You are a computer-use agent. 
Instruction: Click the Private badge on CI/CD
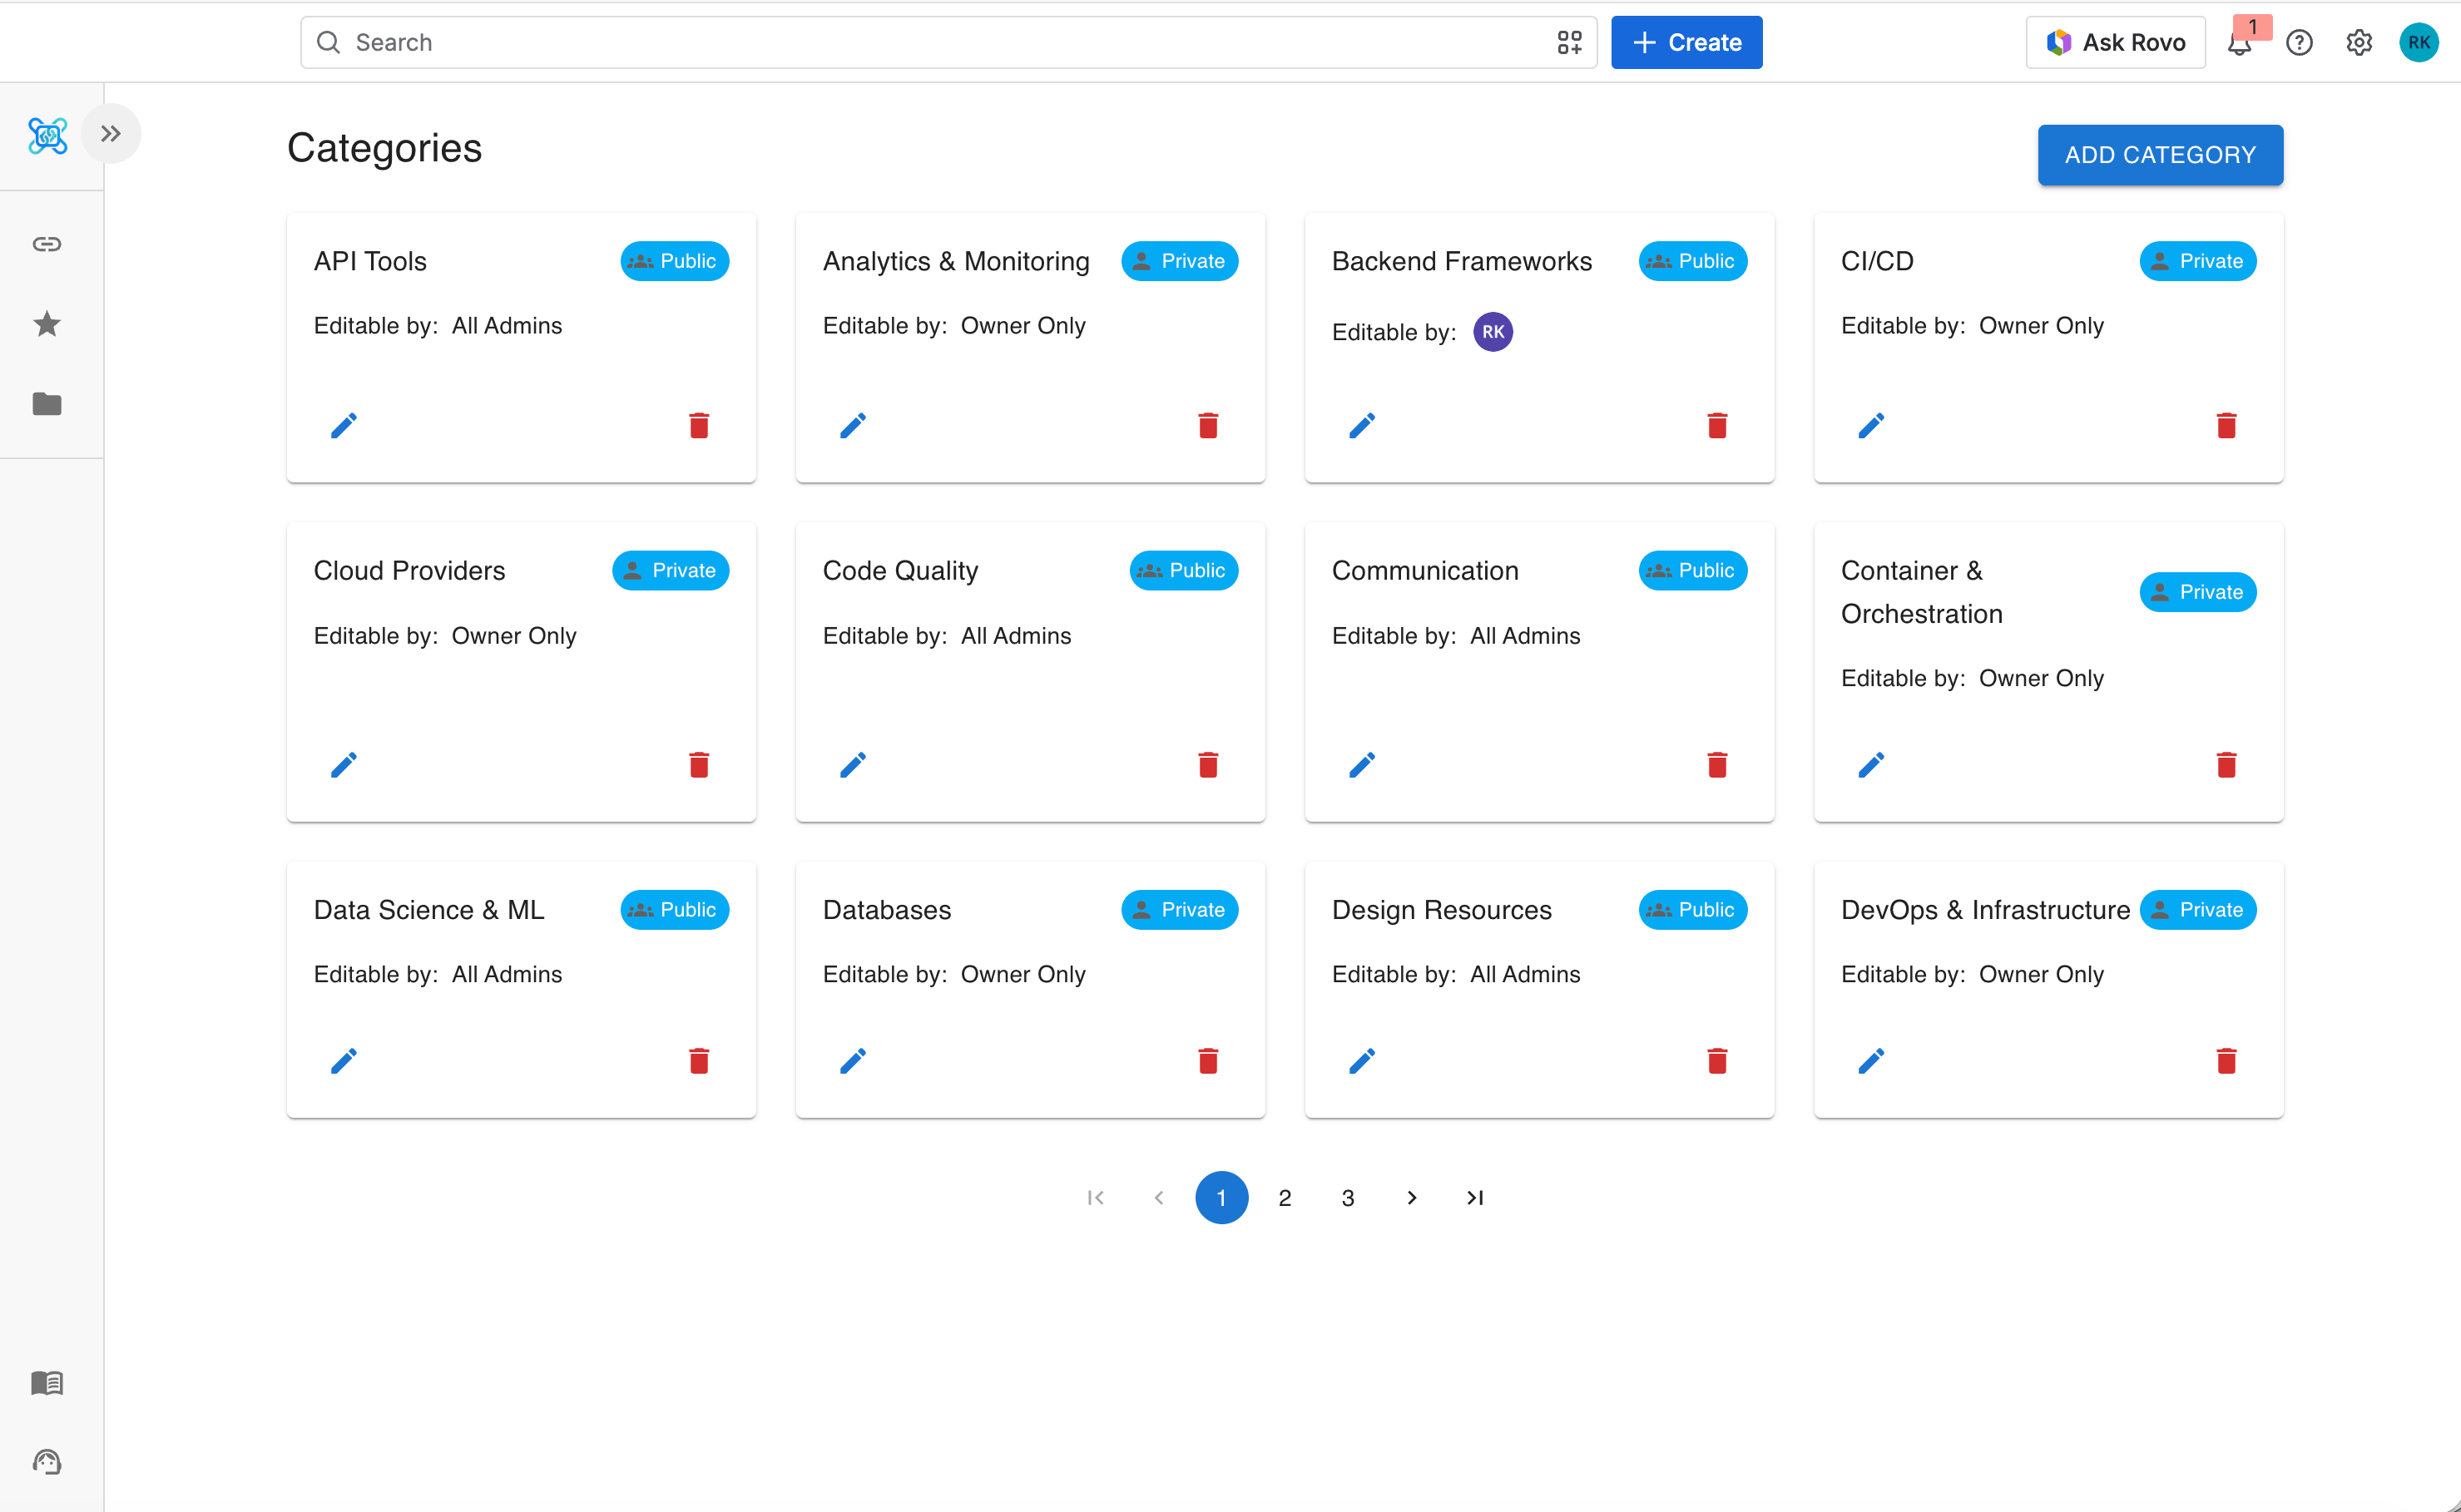[2198, 261]
